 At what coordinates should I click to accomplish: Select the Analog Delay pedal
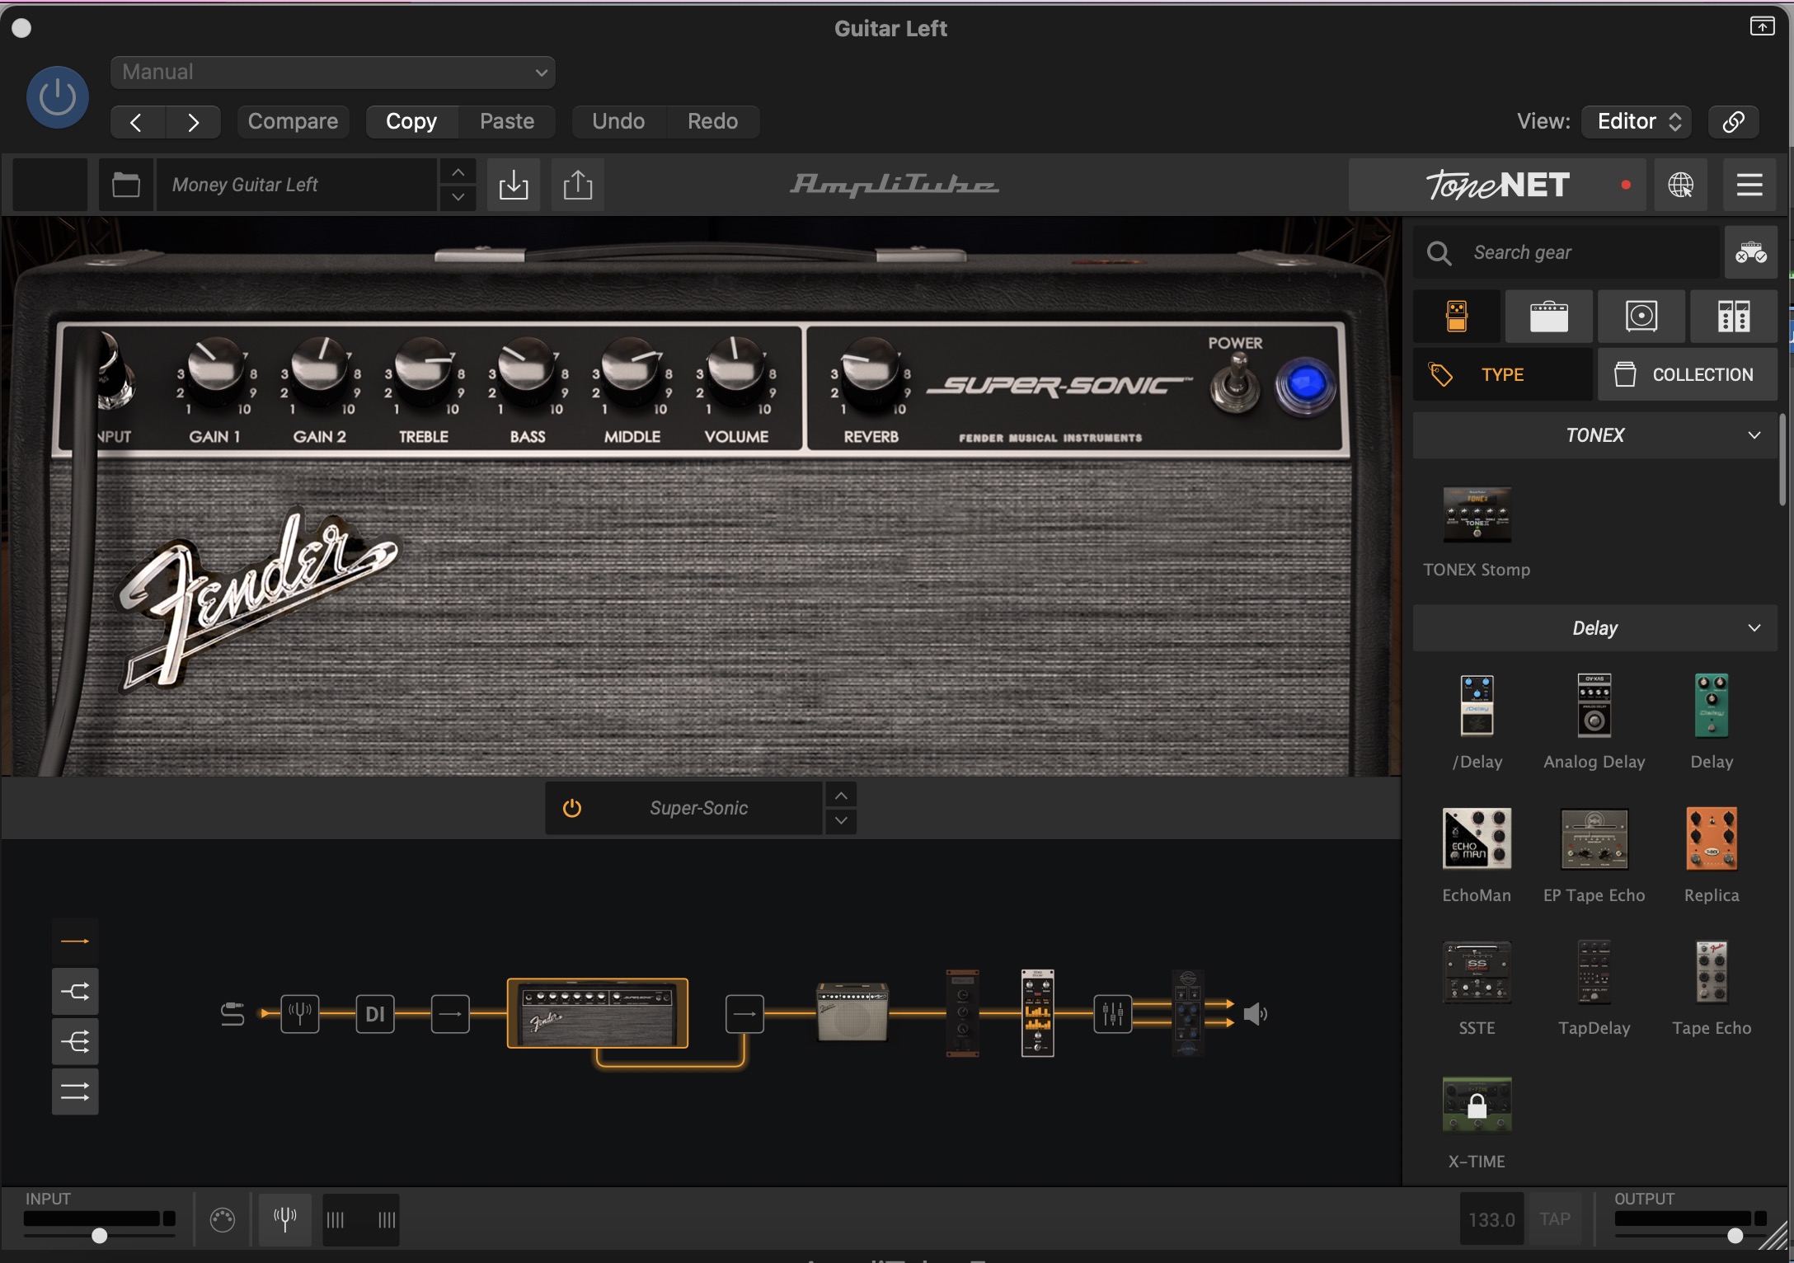point(1594,706)
